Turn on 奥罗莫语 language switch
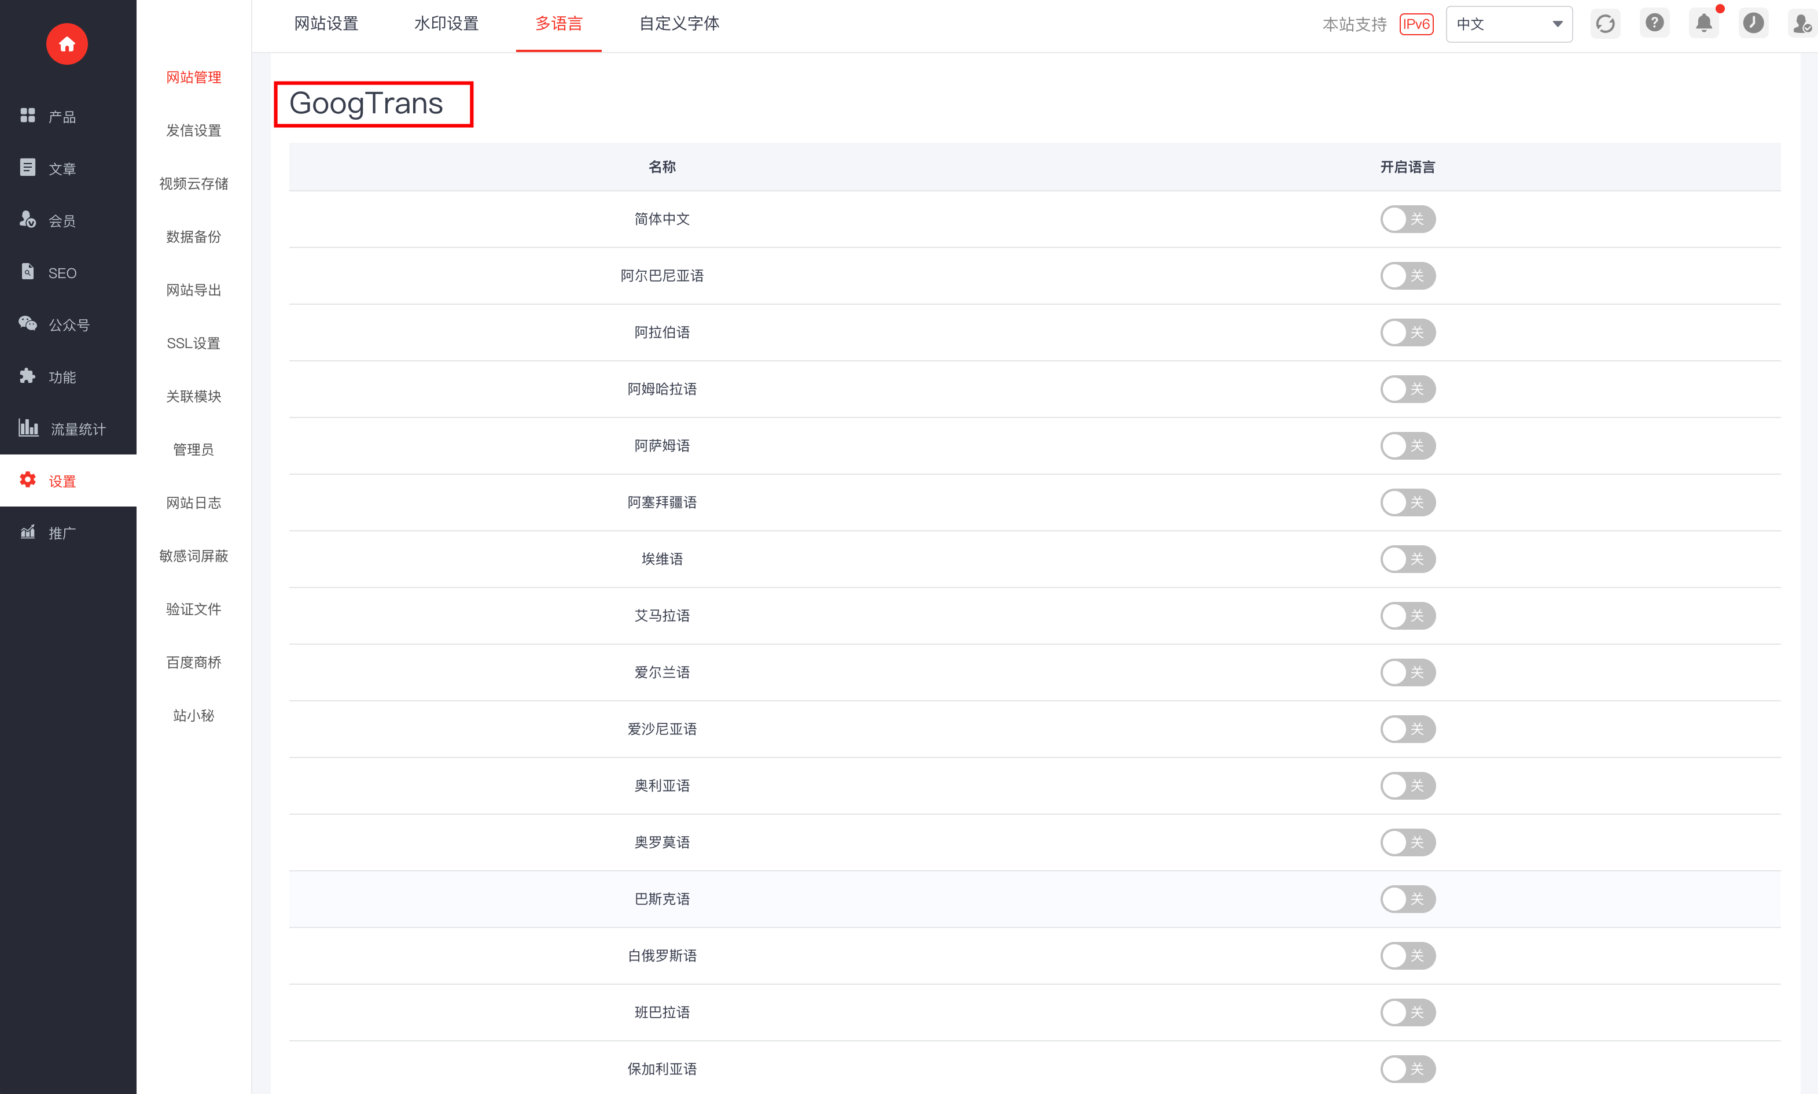The height and width of the screenshot is (1094, 1818). [x=1407, y=842]
